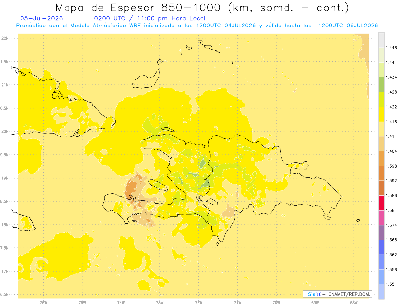Click the longitude label 71W
Screen dimensions: 397x307
[x=237, y=302]
